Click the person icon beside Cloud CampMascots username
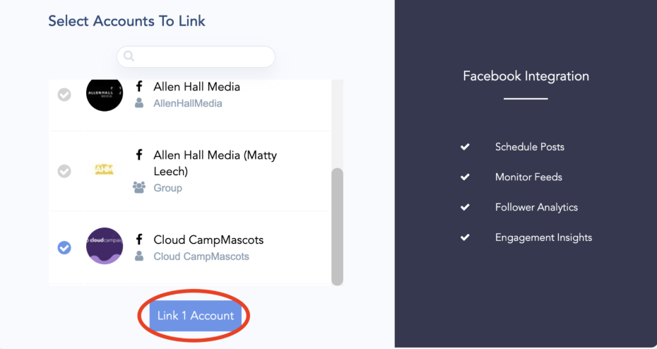This screenshot has height=349, width=657. [139, 256]
